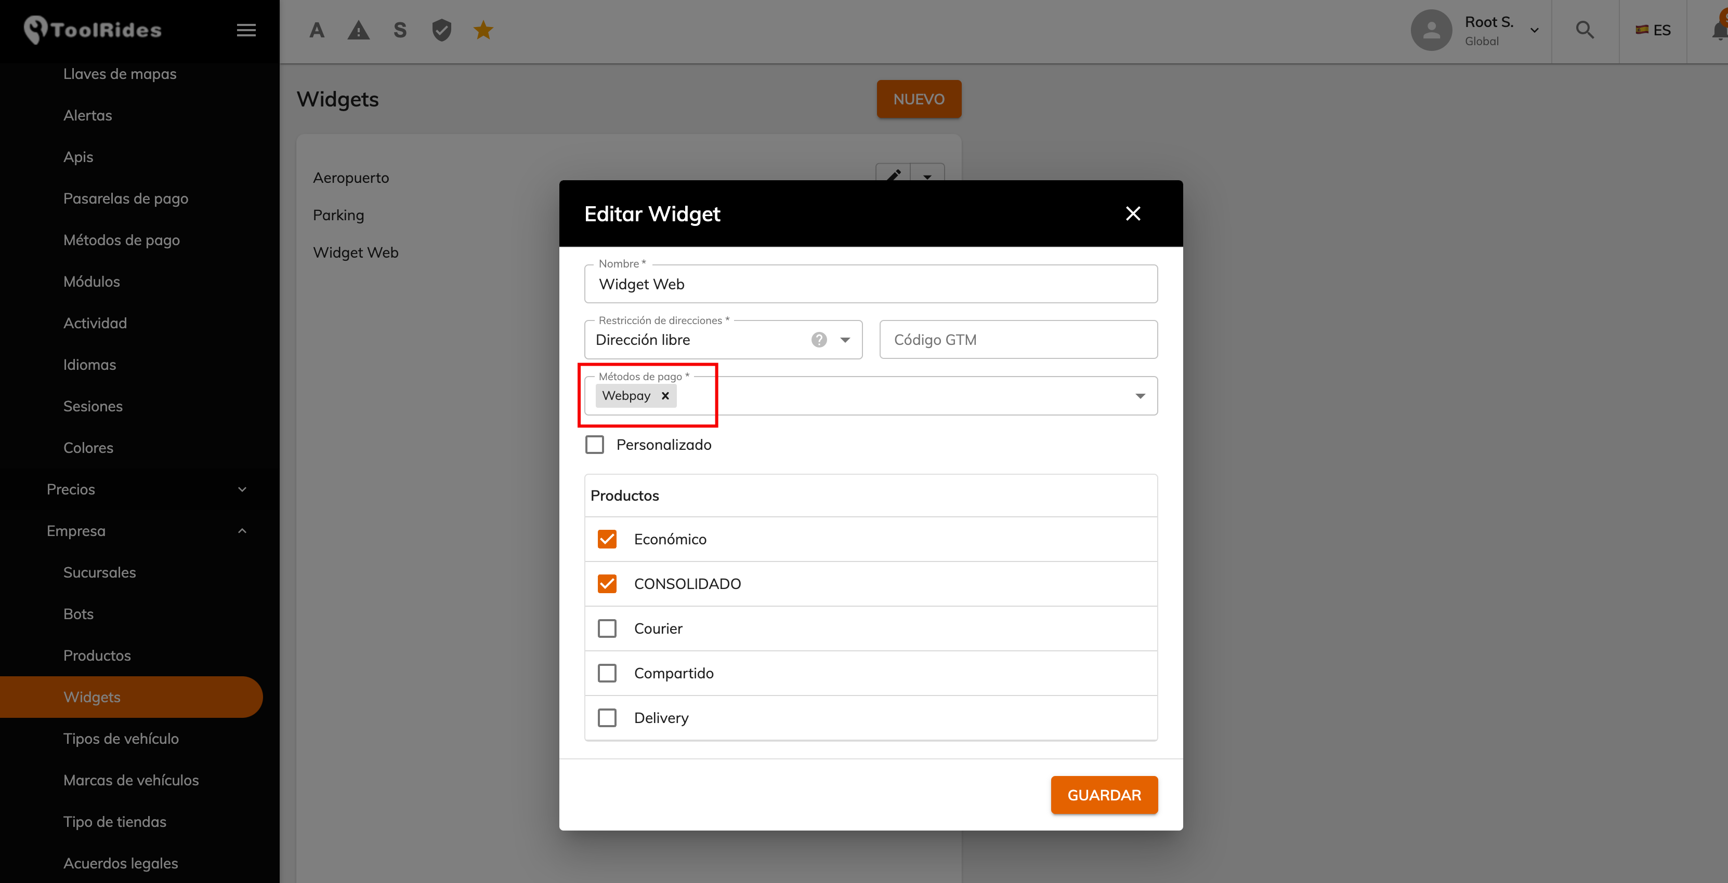
Task: Open Apis in sidebar
Action: pyautogui.click(x=78, y=157)
